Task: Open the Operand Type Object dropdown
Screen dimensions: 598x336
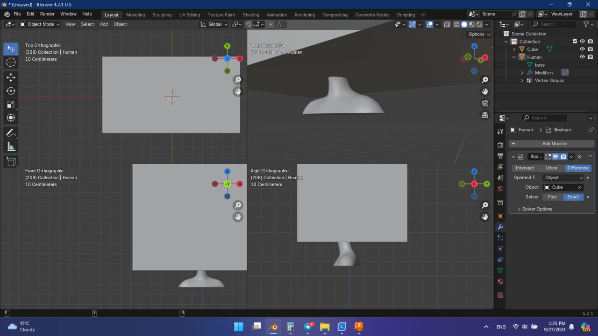Action: (563, 177)
